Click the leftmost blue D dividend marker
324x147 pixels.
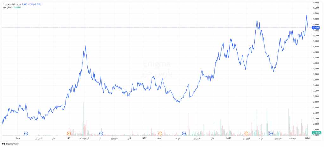coord(26,133)
